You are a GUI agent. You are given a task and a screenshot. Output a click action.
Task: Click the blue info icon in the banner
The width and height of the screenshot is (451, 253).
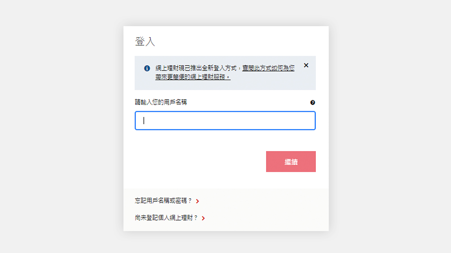pyautogui.click(x=147, y=68)
